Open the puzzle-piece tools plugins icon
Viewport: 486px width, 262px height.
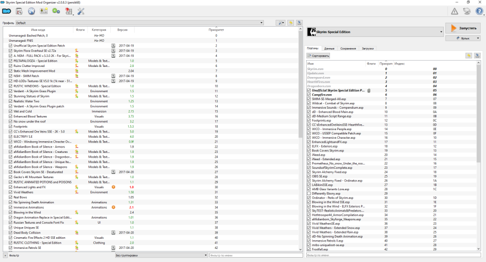point(69,12)
